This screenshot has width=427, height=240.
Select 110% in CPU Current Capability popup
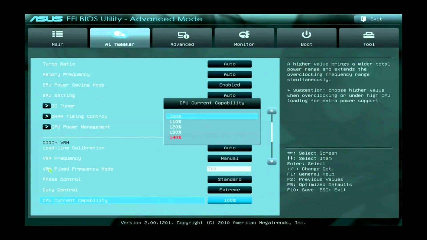175,122
